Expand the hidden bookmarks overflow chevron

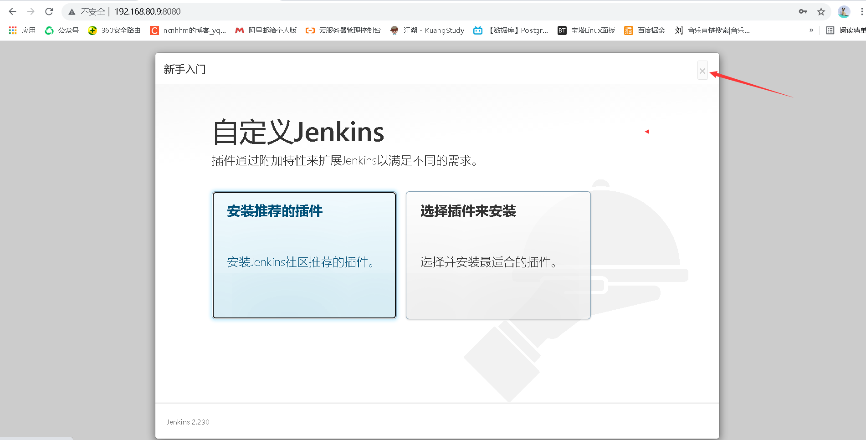(811, 31)
